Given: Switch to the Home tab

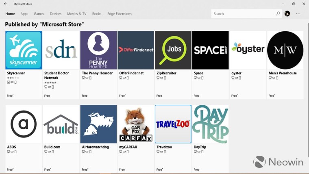Looking at the screenshot, I should [10, 14].
